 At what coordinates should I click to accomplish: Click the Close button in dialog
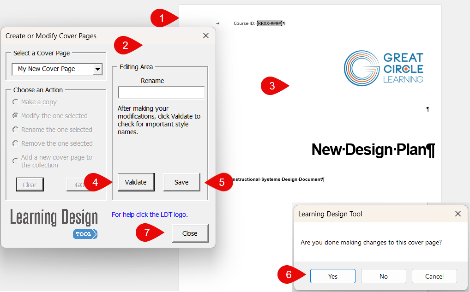pos(190,233)
